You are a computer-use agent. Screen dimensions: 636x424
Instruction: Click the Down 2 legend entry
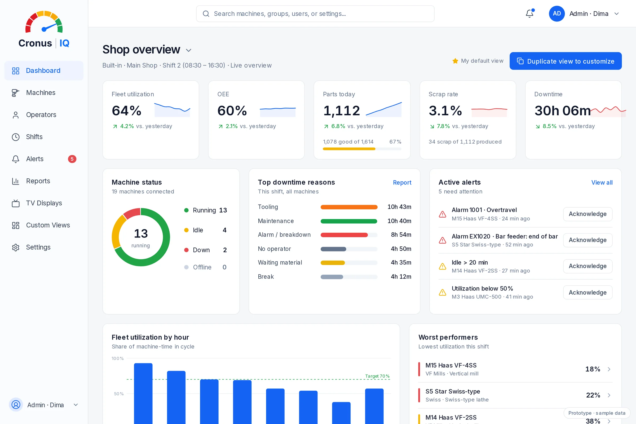[206, 250]
